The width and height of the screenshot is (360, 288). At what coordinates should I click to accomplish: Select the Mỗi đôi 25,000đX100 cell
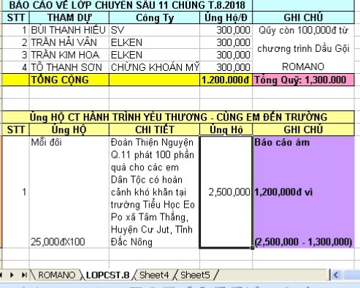coord(69,192)
